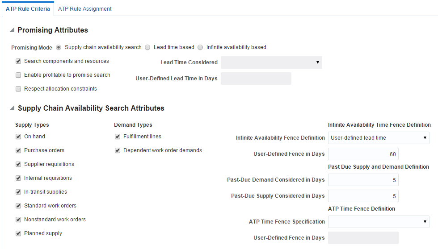
Task: Switch to ATP Rule Assignment tab
Action: [85, 8]
